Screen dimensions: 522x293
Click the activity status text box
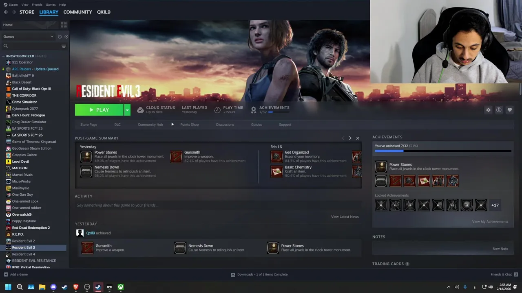coord(218,205)
